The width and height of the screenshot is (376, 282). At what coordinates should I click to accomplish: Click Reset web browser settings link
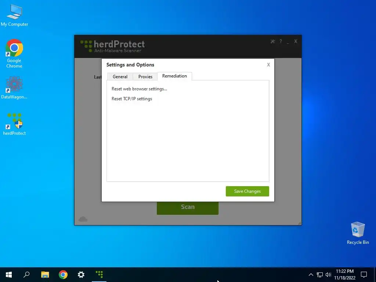coord(139,89)
